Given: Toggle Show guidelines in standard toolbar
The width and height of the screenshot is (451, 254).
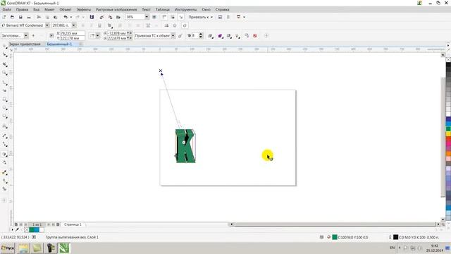Looking at the screenshot, I should [x=181, y=17].
